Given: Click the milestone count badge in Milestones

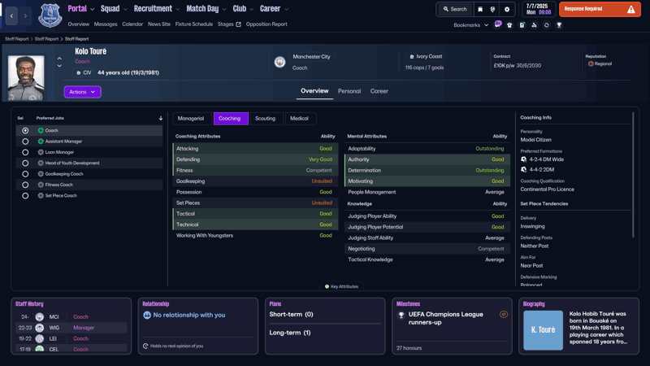Looking at the screenshot, I should [503, 315].
